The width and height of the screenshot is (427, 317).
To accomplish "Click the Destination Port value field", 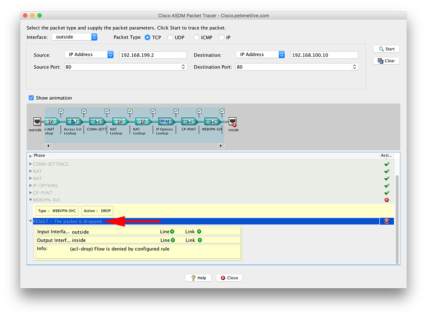I will point(294,67).
